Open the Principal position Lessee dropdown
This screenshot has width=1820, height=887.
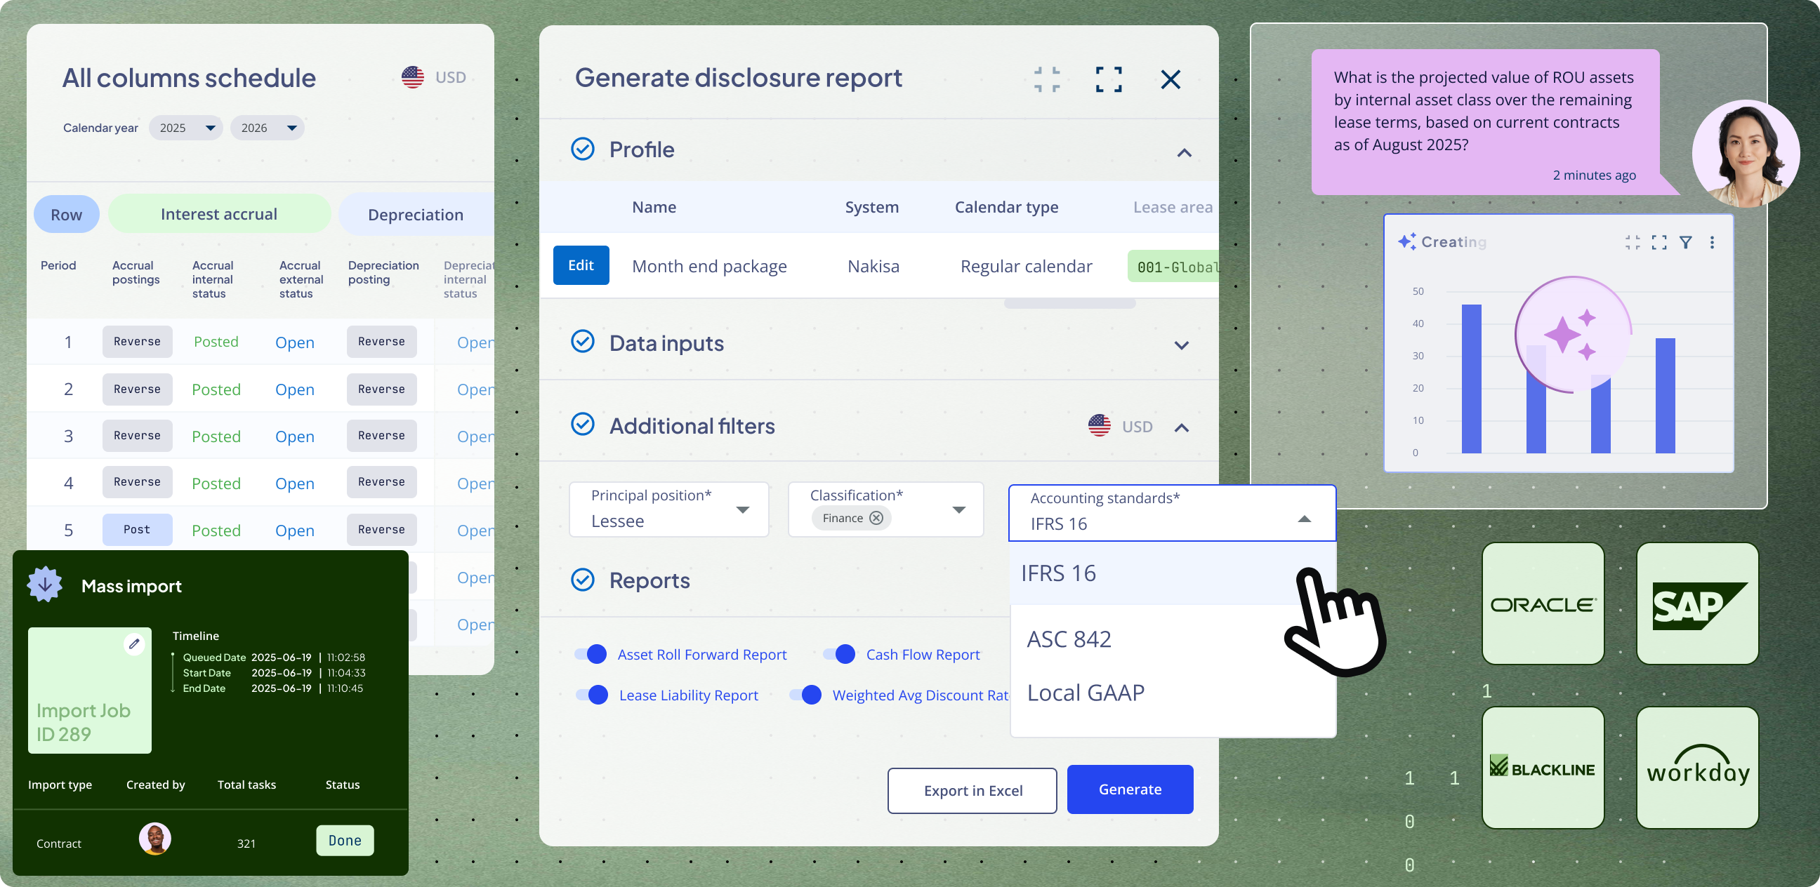pos(743,509)
